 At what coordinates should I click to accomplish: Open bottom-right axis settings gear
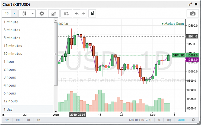[193, 120]
